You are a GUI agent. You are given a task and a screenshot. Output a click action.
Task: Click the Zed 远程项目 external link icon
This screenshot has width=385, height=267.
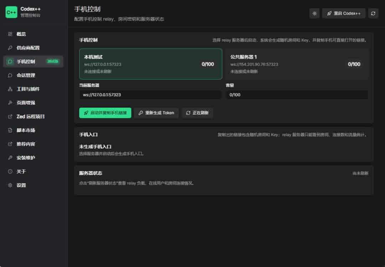[10, 117]
